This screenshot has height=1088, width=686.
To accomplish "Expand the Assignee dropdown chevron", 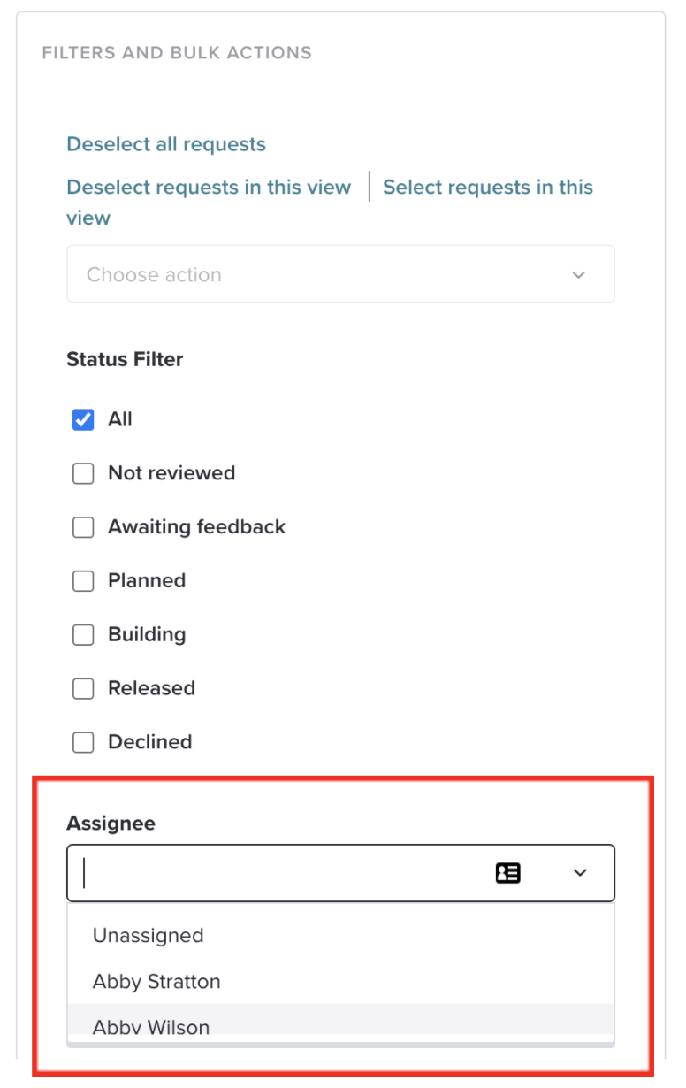I will [580, 873].
